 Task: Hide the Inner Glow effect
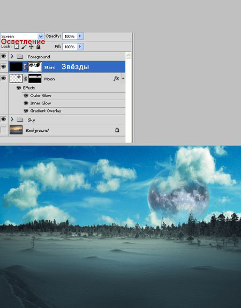(26, 103)
